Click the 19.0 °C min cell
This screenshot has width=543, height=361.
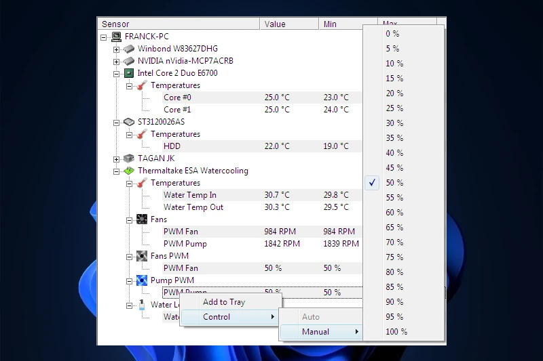pos(336,146)
